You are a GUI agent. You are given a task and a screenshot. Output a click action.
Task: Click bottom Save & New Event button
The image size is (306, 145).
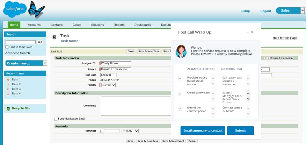(x=173, y=141)
